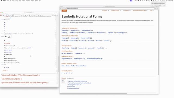Click the documentation window horizontal scrollbar
The width and height of the screenshot is (174, 98).
coord(94,93)
